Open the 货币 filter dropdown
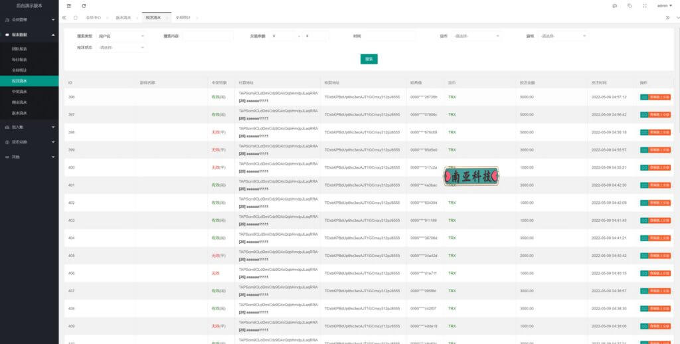 click(476, 36)
